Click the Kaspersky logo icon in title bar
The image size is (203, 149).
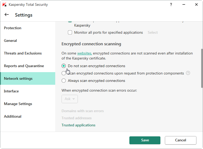click(4, 4)
